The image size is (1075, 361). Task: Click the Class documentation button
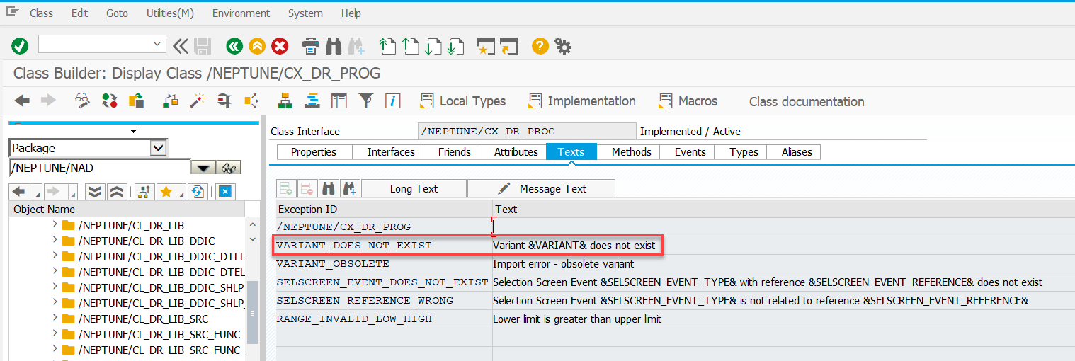pyautogui.click(x=807, y=102)
